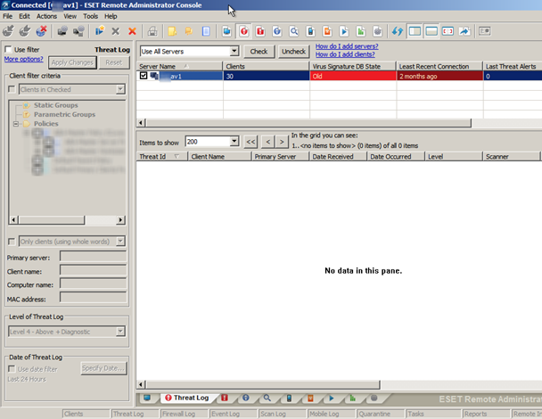Click the Remote Install gear toolbar icon

[377, 31]
